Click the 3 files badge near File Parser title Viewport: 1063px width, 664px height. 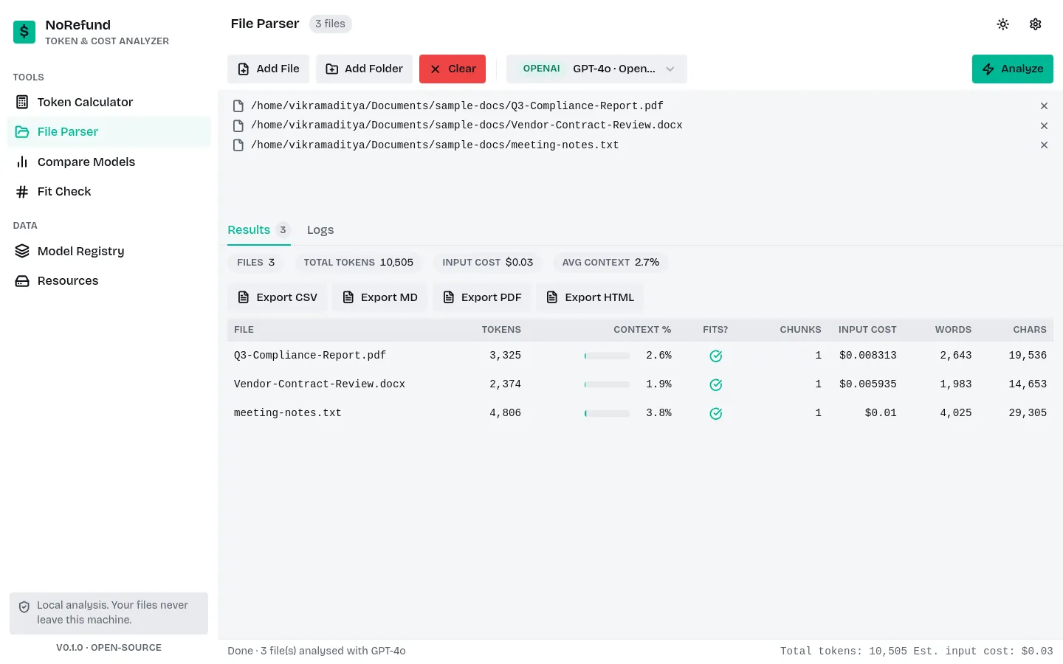click(x=330, y=24)
